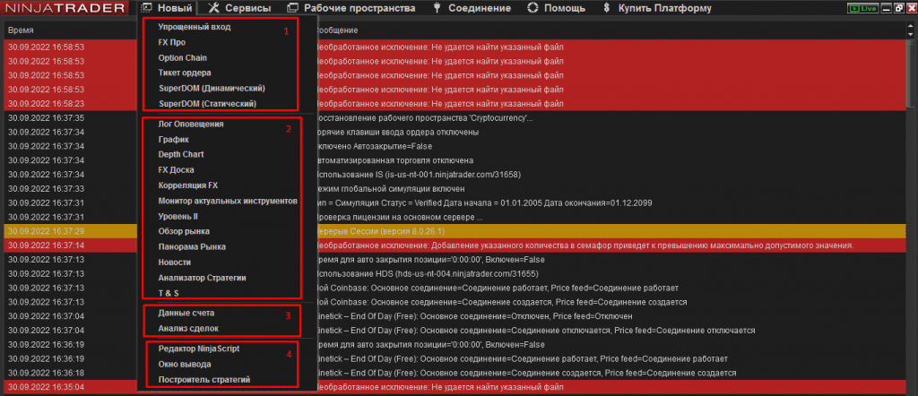
Task: Select log row 30.09.2022 16:37:33
Action: coord(455,189)
